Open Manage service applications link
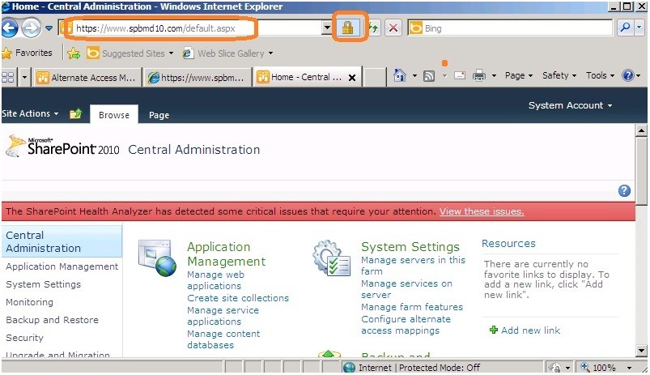The image size is (650, 375). 223,316
